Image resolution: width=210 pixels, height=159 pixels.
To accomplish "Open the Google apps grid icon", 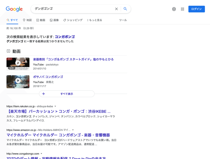I will pos(182,9).
